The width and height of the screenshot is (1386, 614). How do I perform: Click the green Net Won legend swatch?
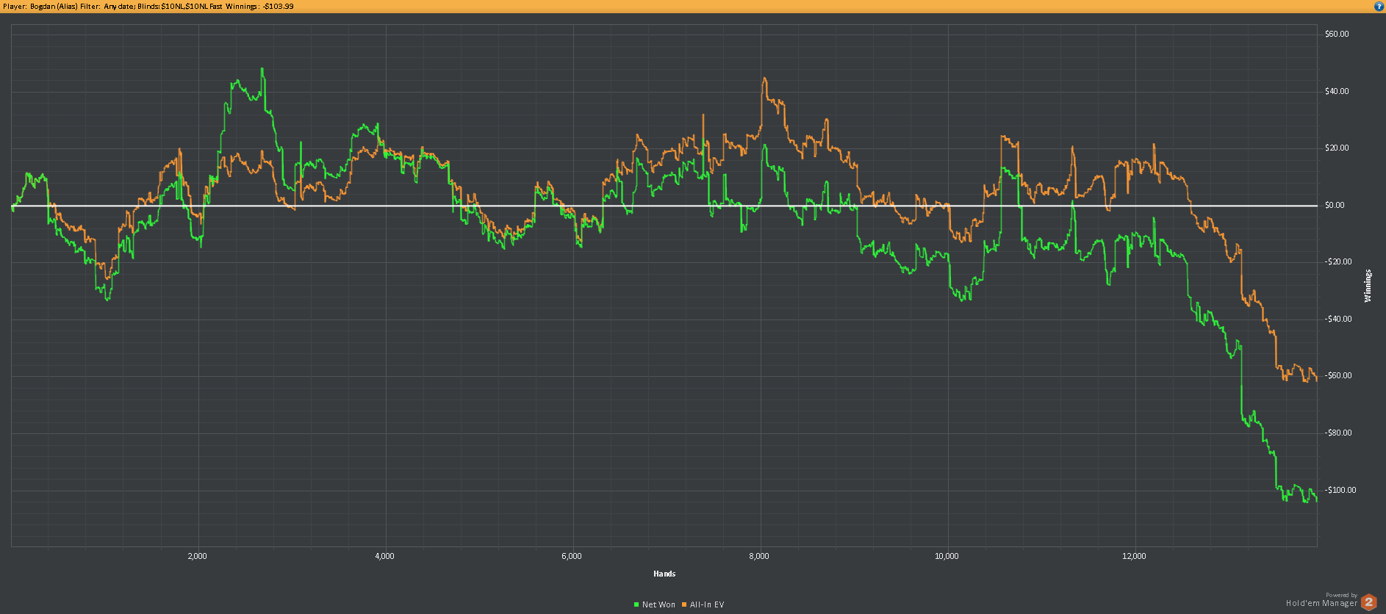636,604
